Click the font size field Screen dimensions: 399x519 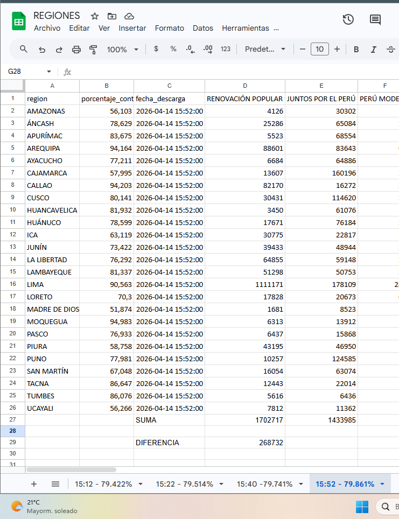click(319, 50)
